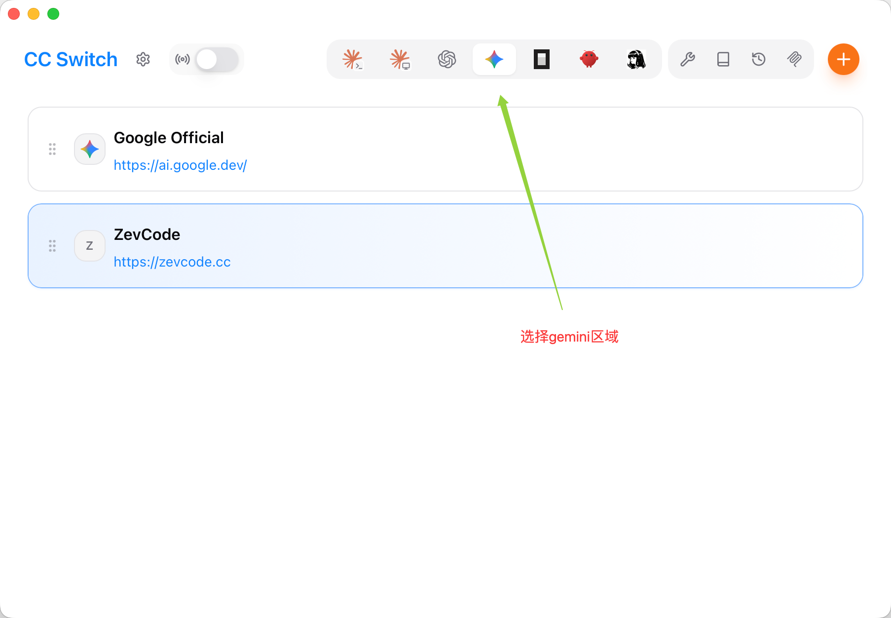
Task: Select the red creature app tab
Action: [x=589, y=59]
